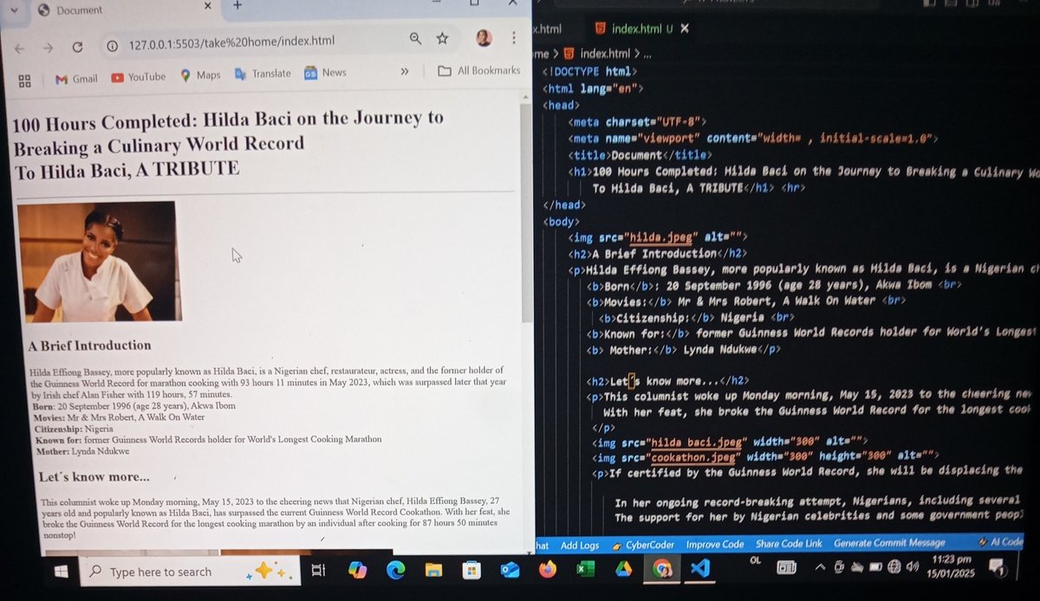Click the <body> tag line in code

[x=563, y=221]
